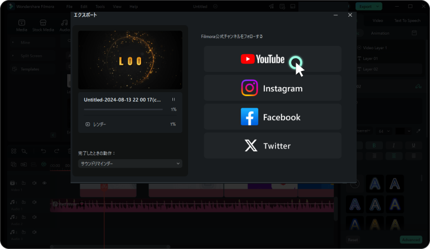The image size is (430, 249).
Task: Click the four-squares grid icon in timeline toolbar
Action: coord(13,151)
